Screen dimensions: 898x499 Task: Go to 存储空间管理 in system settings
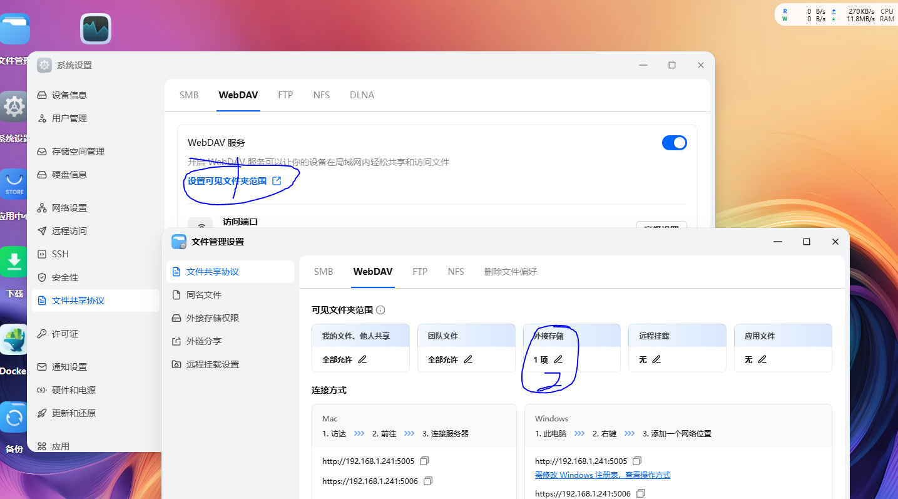tap(78, 152)
